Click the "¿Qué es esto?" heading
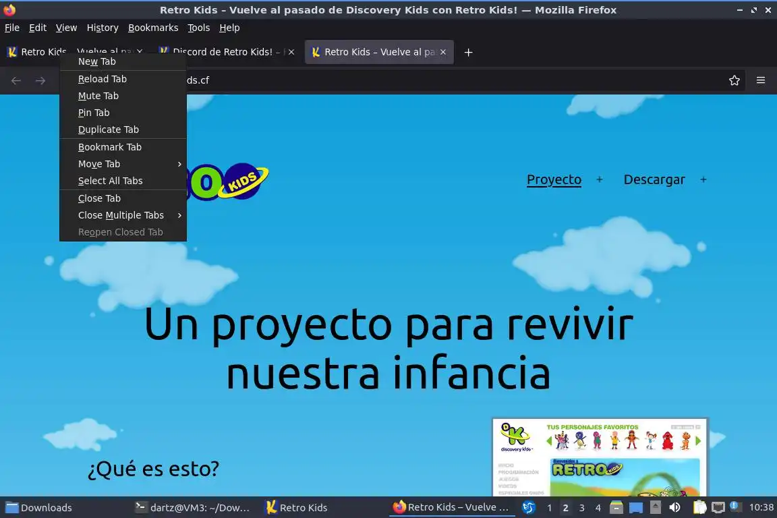 point(153,469)
